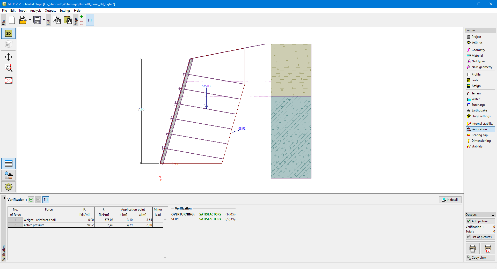Open the drawing settings gear icon

click(x=9, y=187)
